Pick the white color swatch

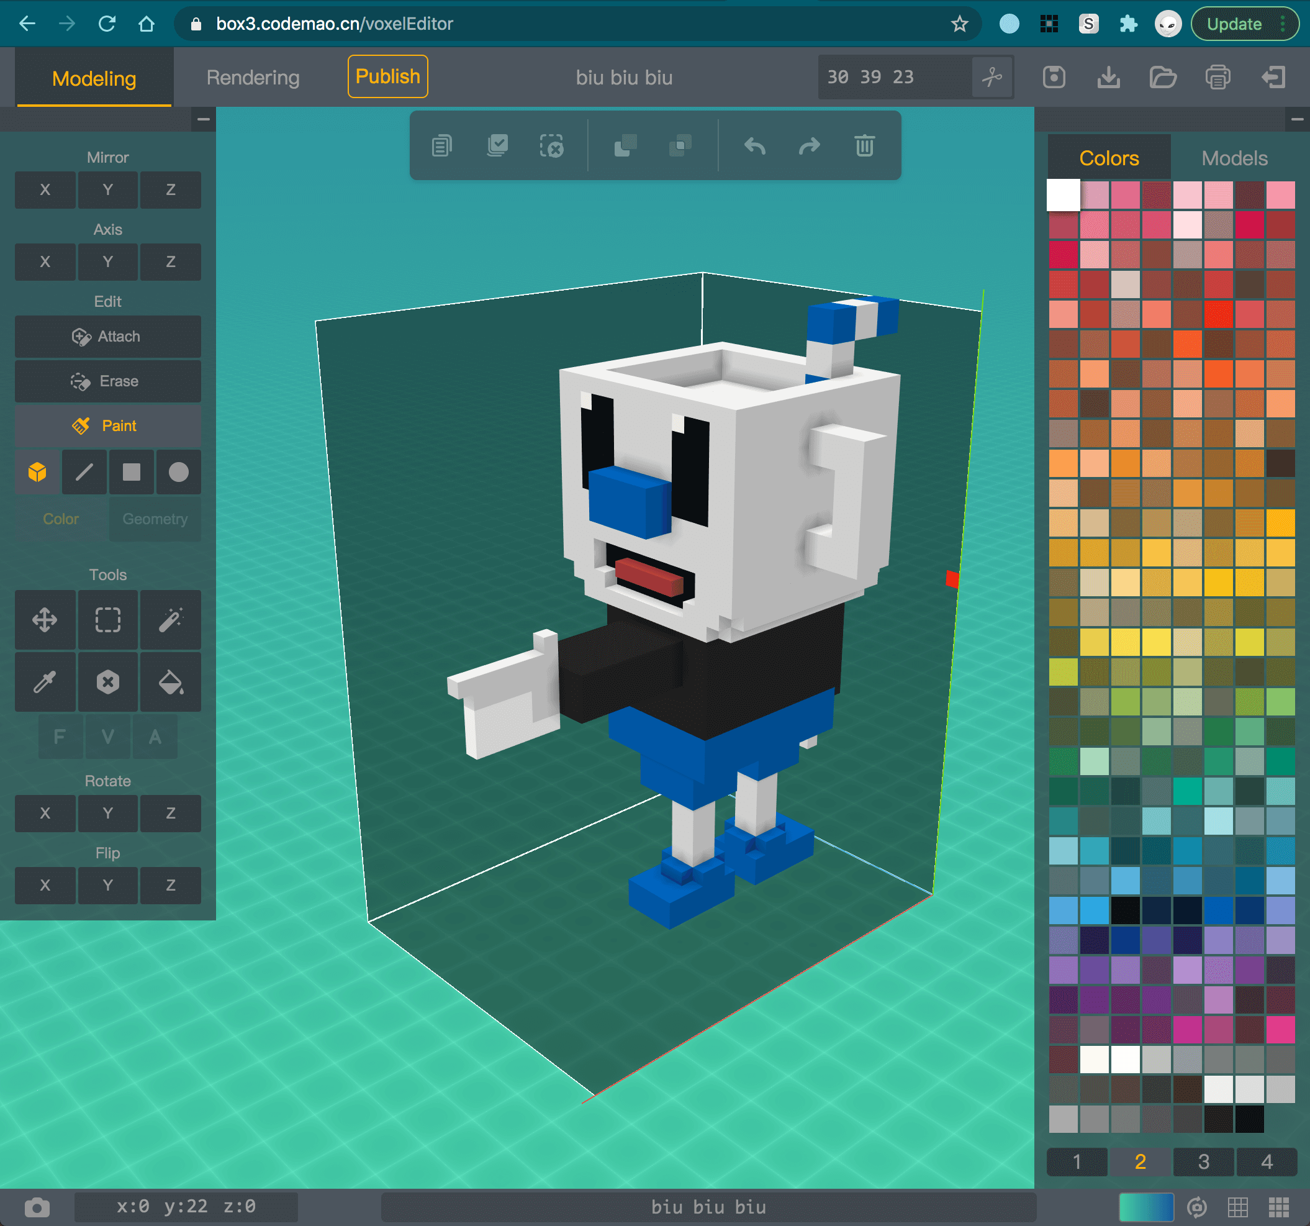pyautogui.click(x=1063, y=195)
